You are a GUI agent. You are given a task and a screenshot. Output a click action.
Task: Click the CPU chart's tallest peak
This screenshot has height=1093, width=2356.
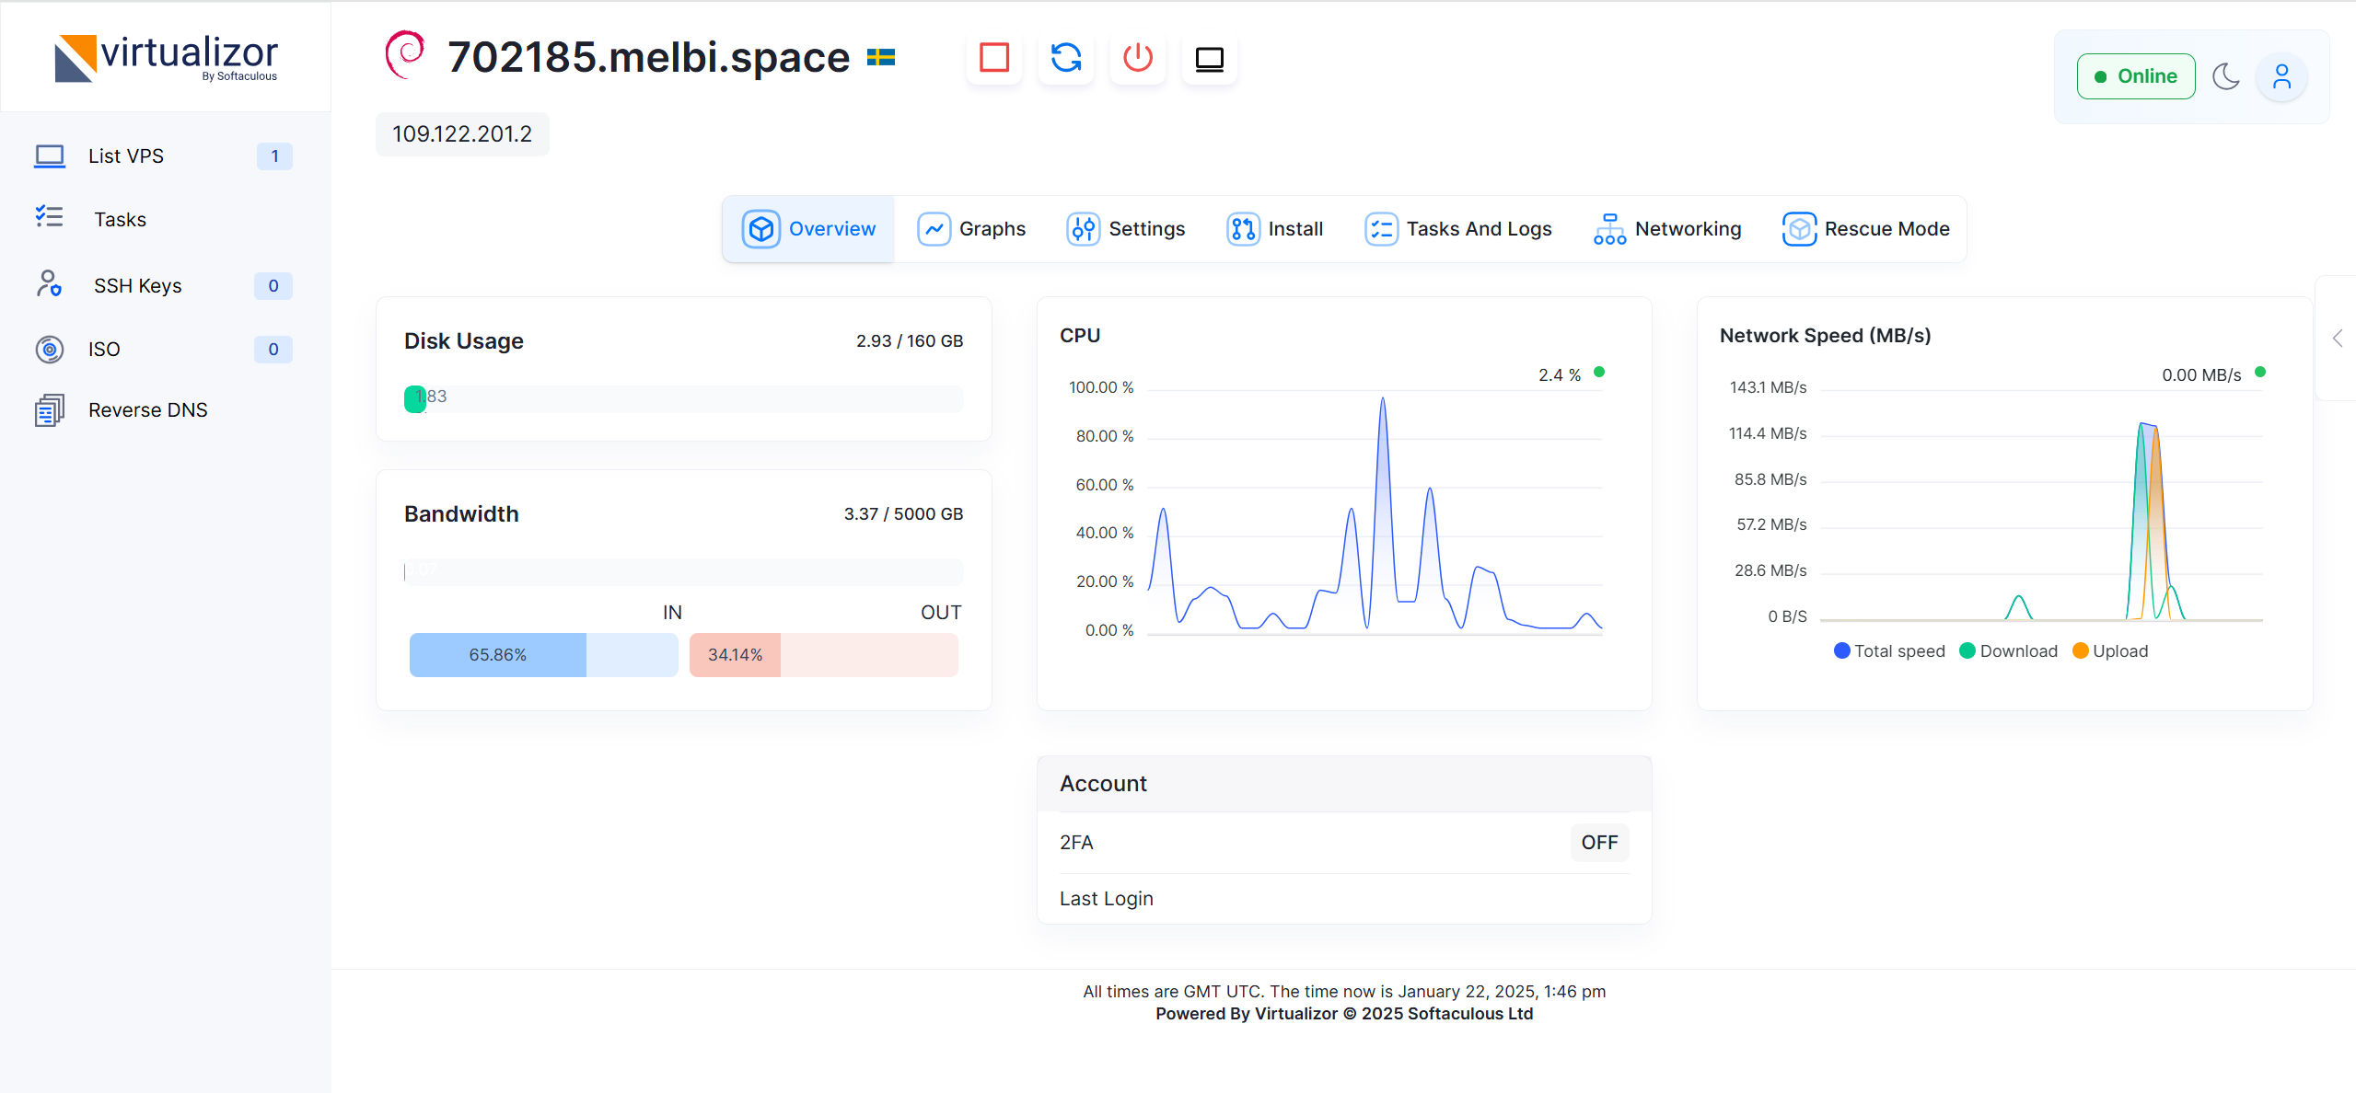1382,400
